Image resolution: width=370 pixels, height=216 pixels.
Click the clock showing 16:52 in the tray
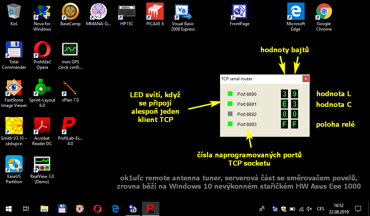(x=339, y=206)
